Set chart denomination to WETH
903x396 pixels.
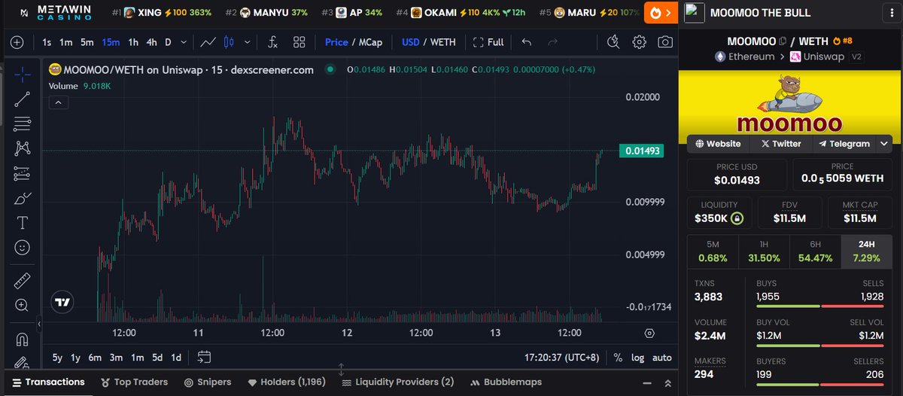coord(442,42)
